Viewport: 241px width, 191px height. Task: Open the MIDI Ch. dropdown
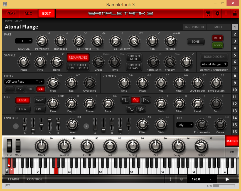click(24, 41)
